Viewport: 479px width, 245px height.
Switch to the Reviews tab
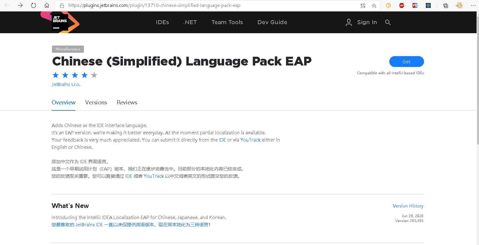127,102
